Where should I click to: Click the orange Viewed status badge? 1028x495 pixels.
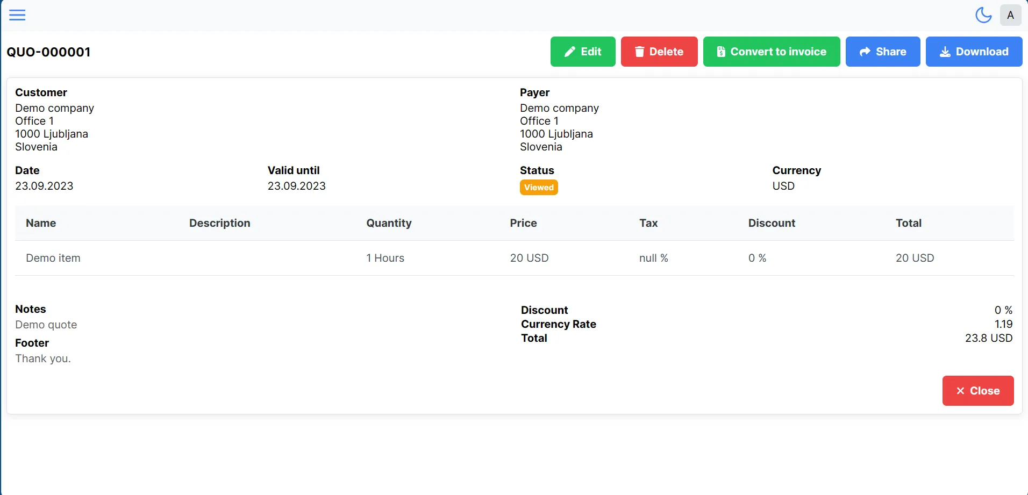pos(539,188)
